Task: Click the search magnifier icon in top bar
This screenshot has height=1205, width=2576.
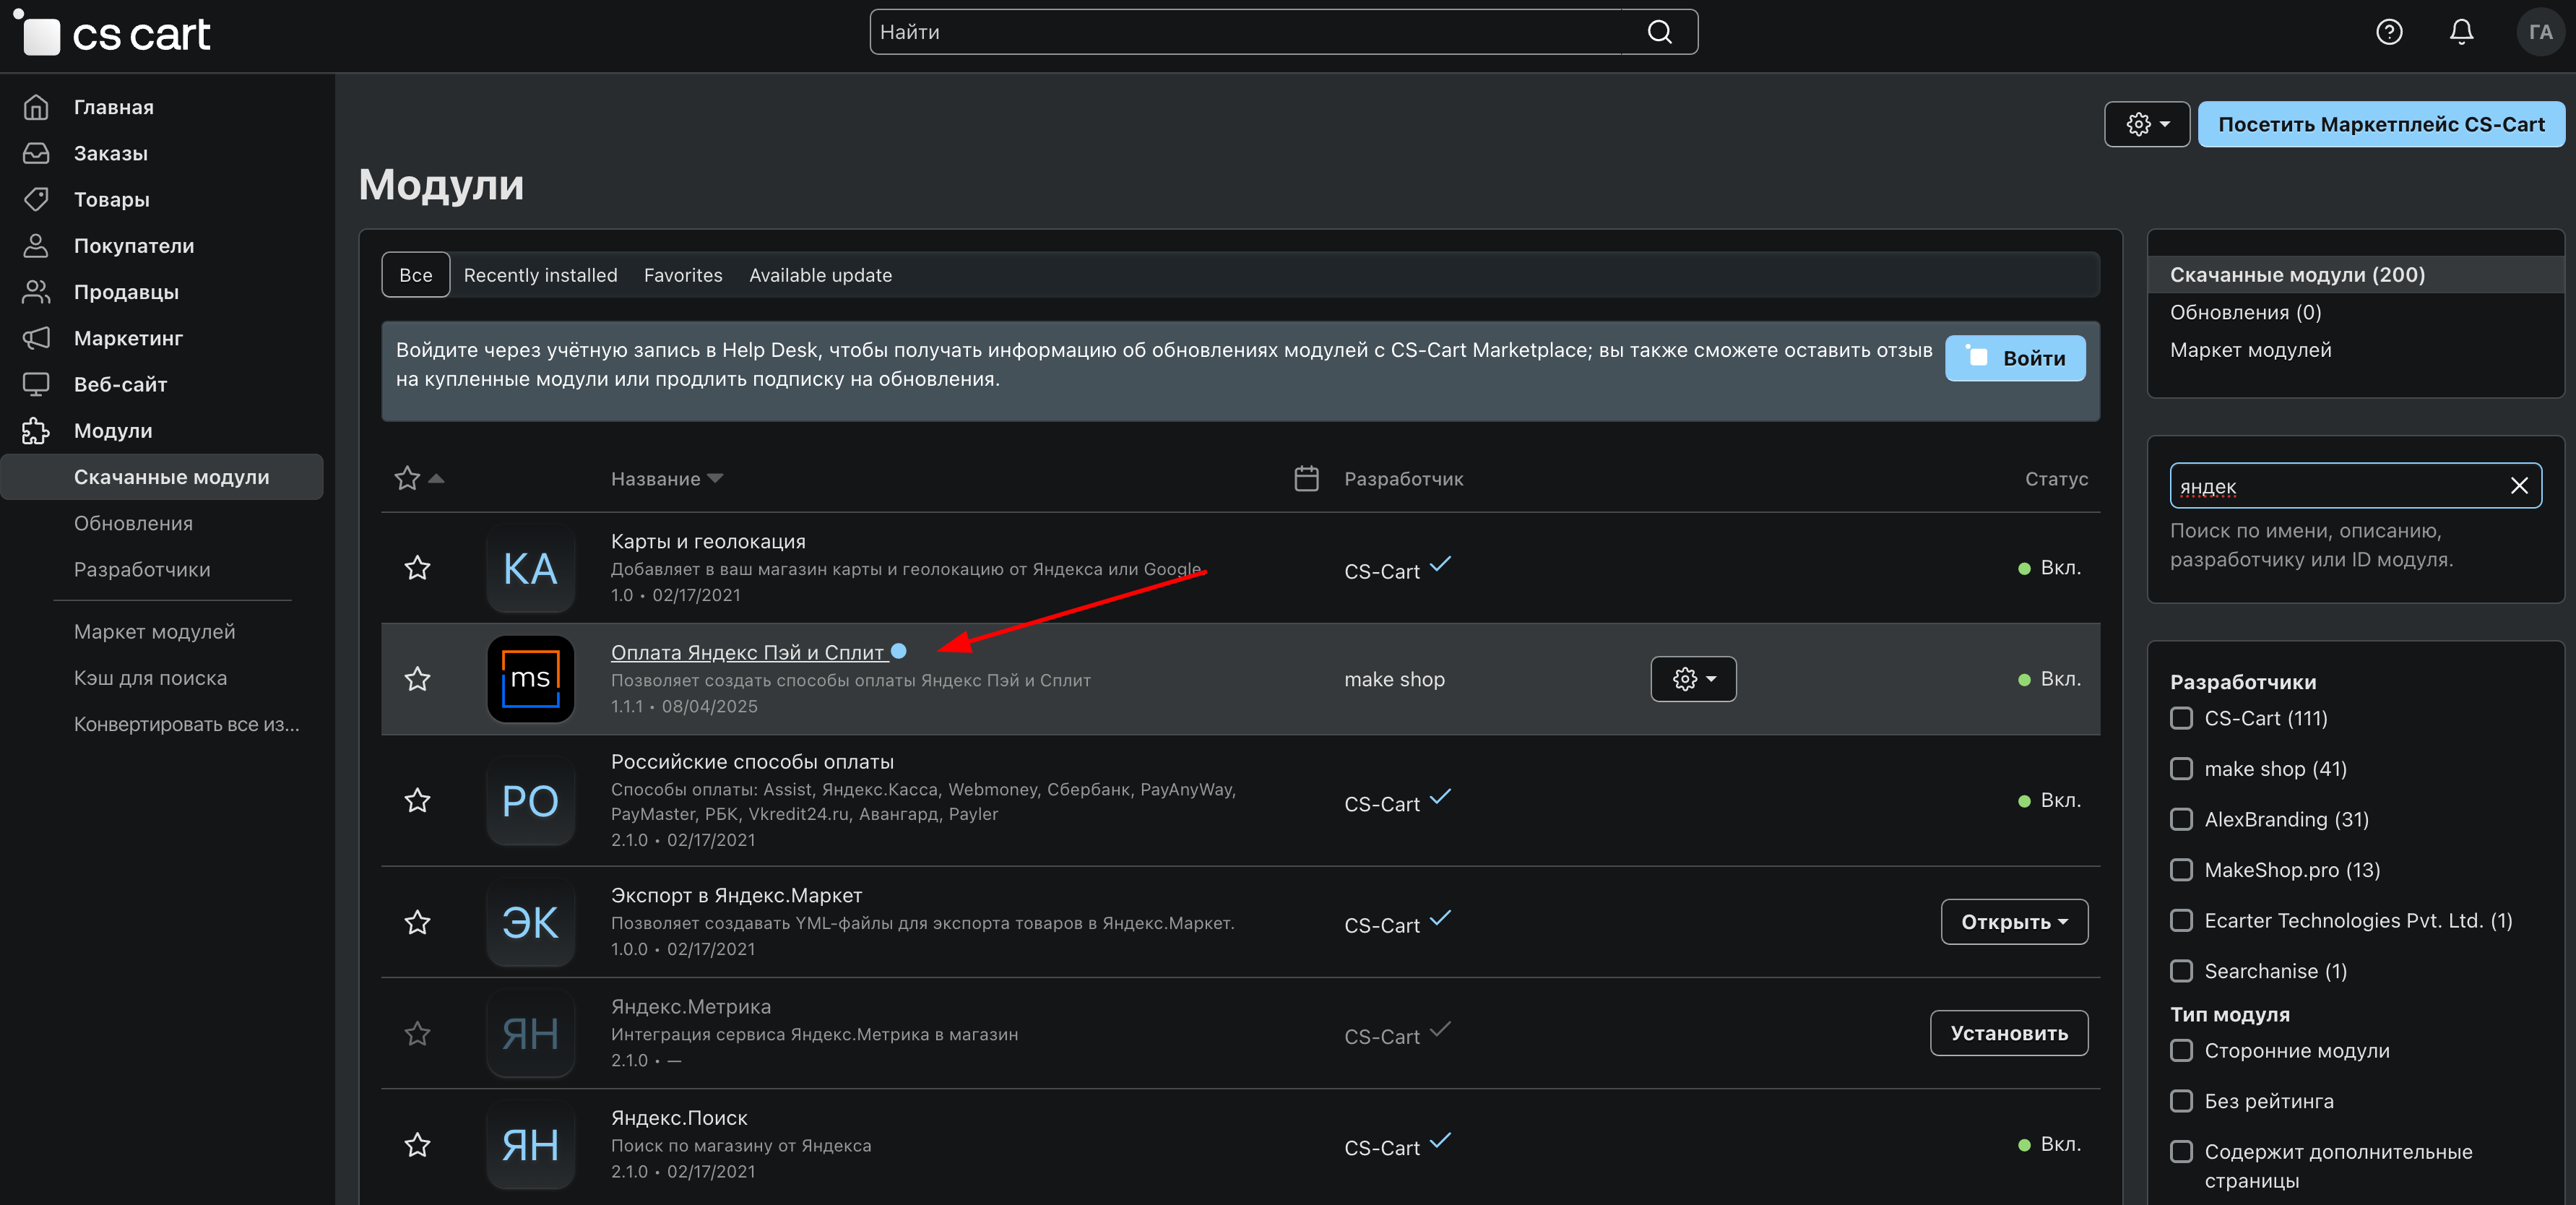Action: click(x=1659, y=32)
